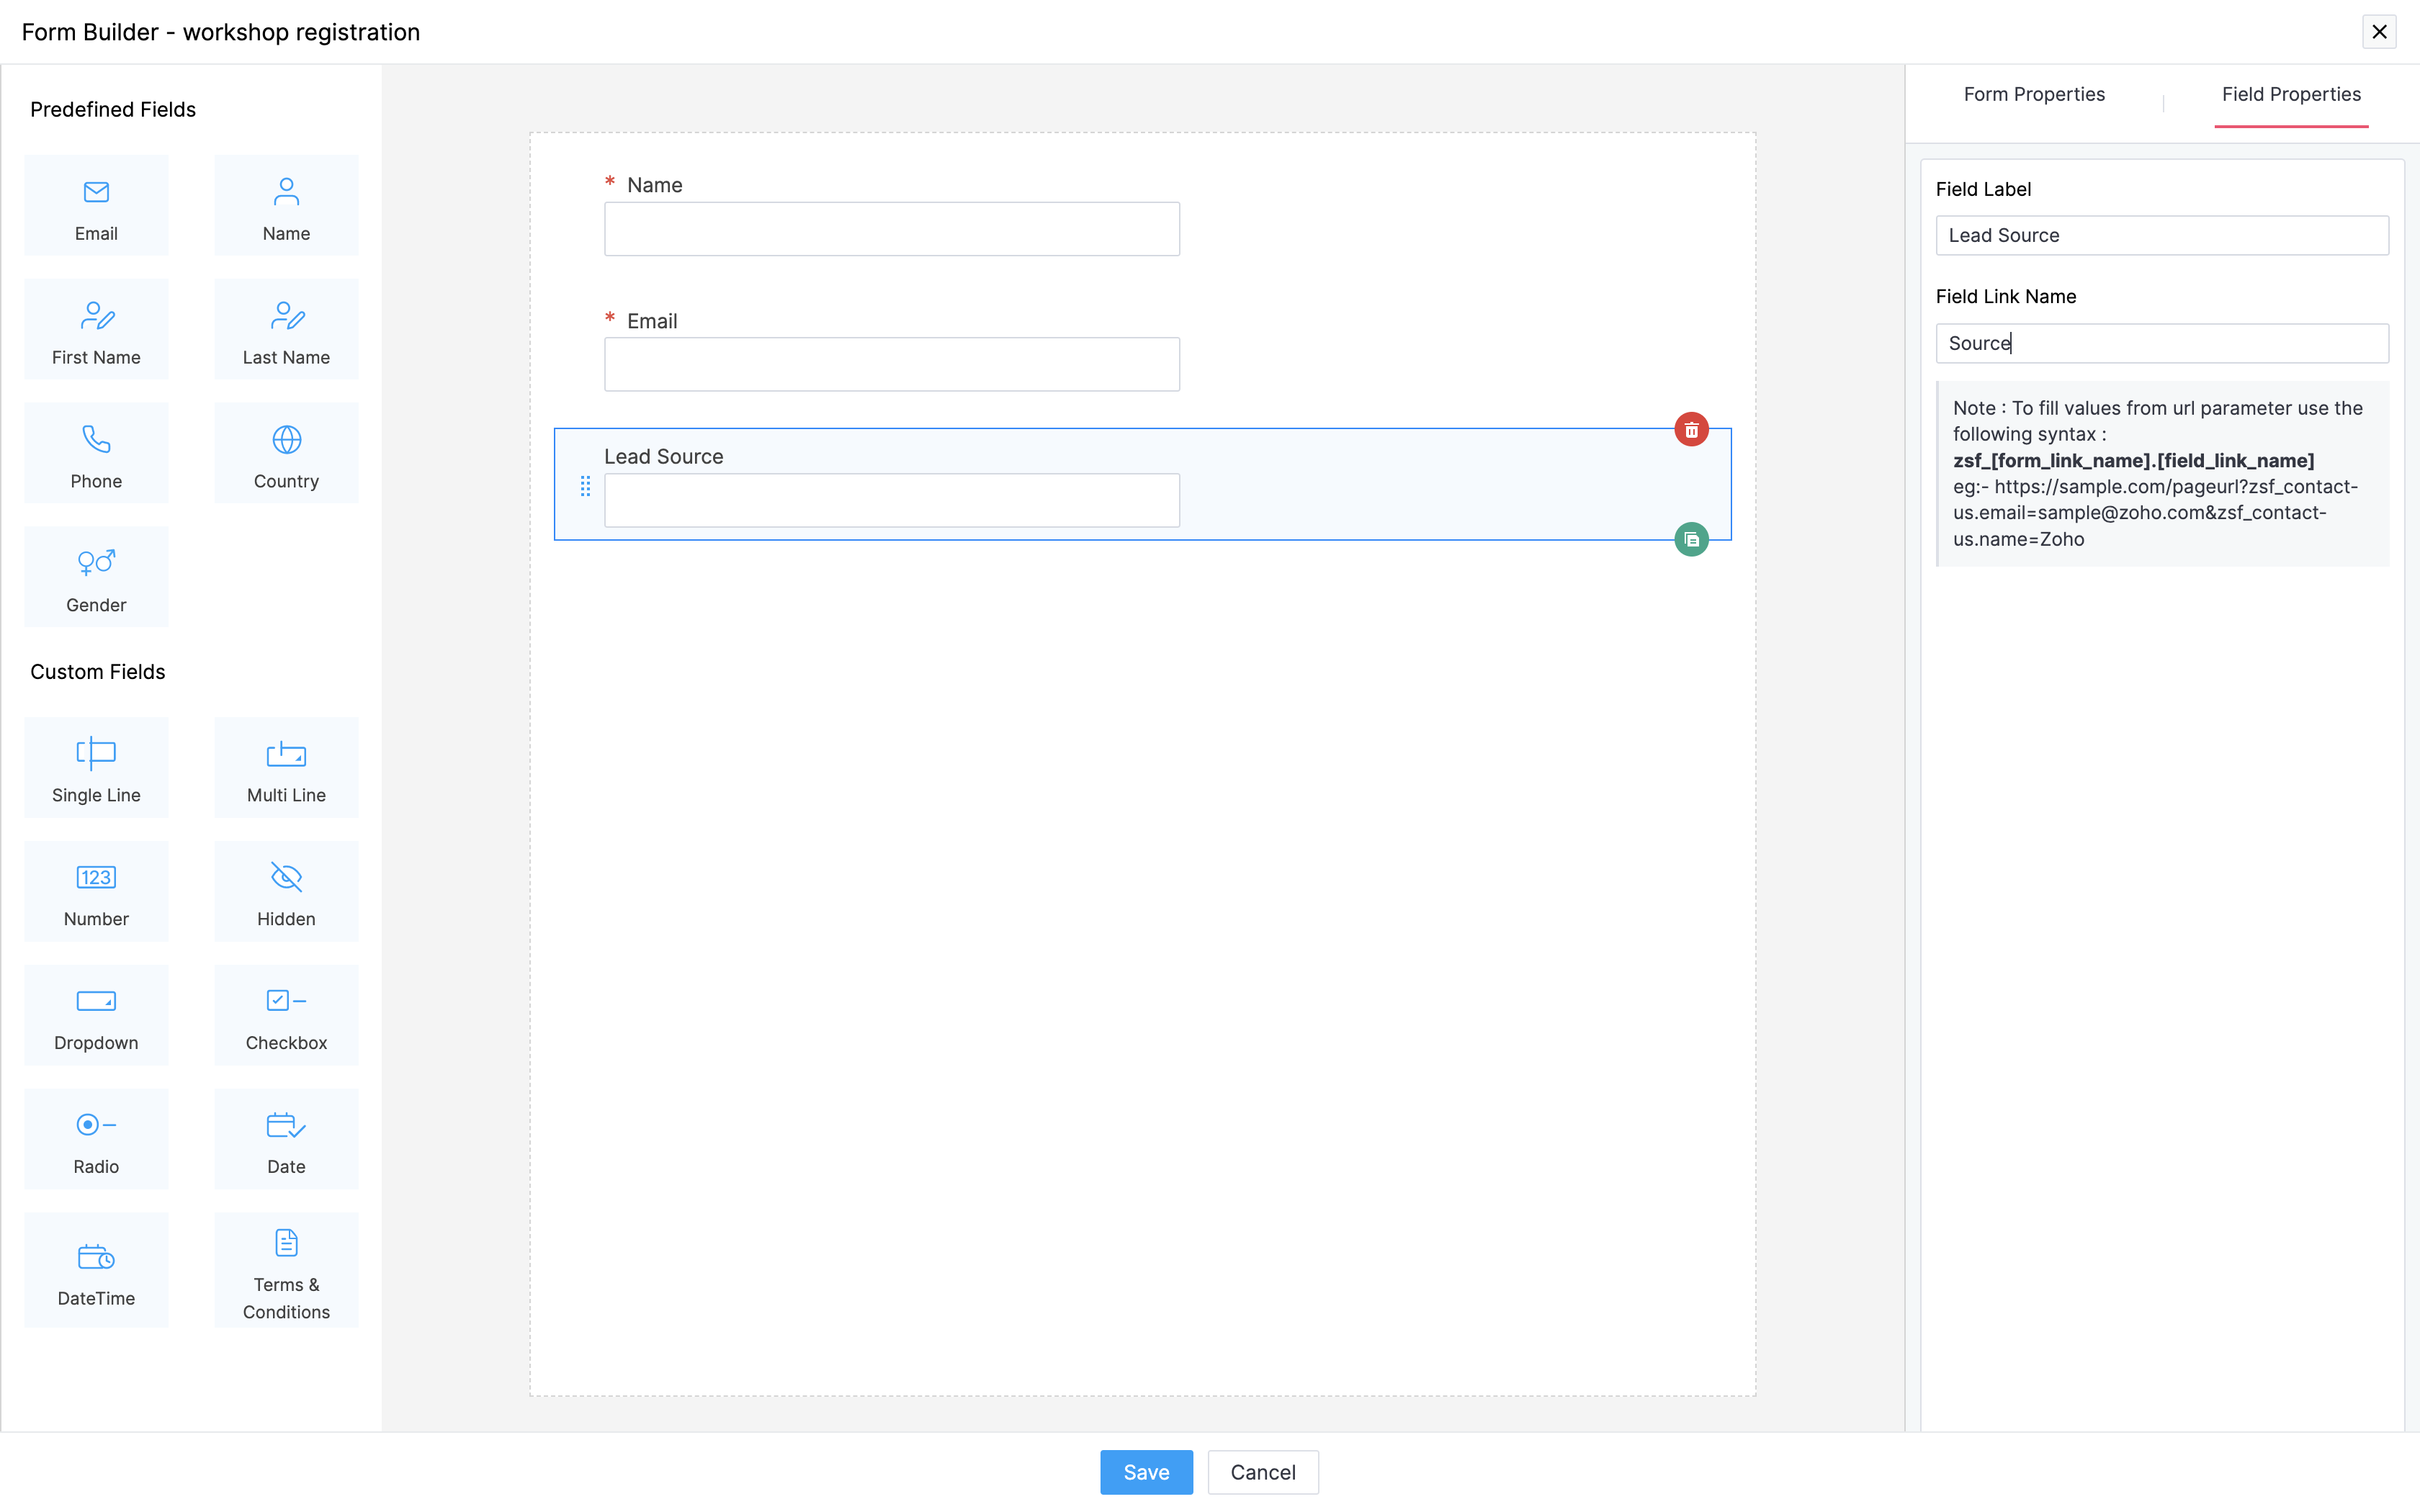Select the Field Properties tab
Image resolution: width=2420 pixels, height=1512 pixels.
pyautogui.click(x=2290, y=94)
